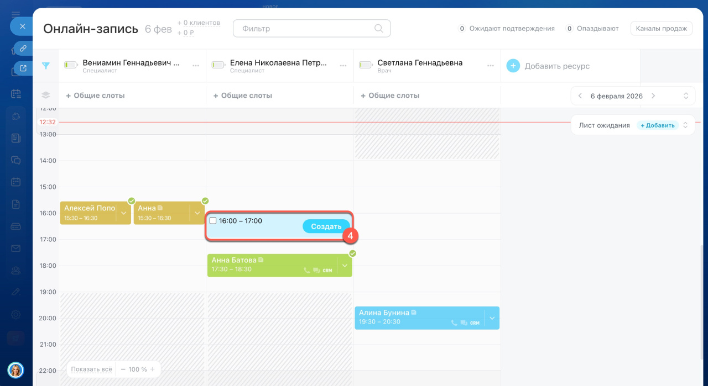Click CRM icon on Анна Батова booking
Screen dimensions: 708x386
pyautogui.click(x=327, y=271)
